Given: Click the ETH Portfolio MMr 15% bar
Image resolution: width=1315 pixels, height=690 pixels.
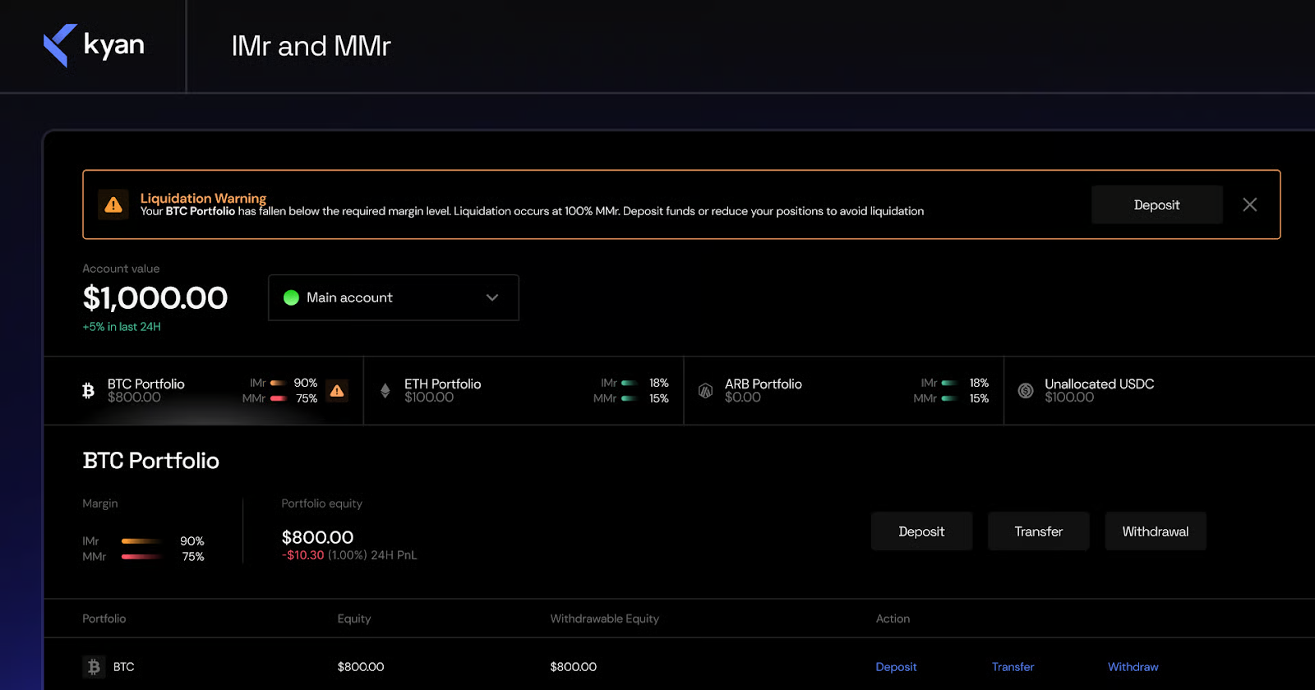Looking at the screenshot, I should click(630, 398).
